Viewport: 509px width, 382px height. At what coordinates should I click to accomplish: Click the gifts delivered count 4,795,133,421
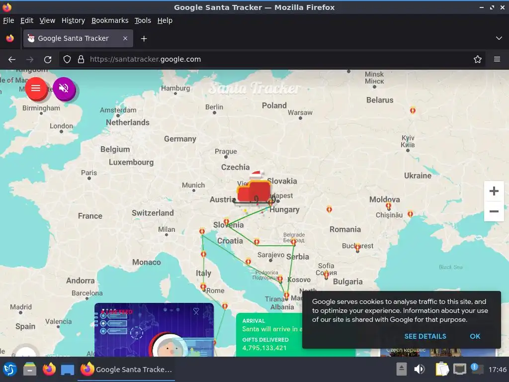tap(264, 348)
